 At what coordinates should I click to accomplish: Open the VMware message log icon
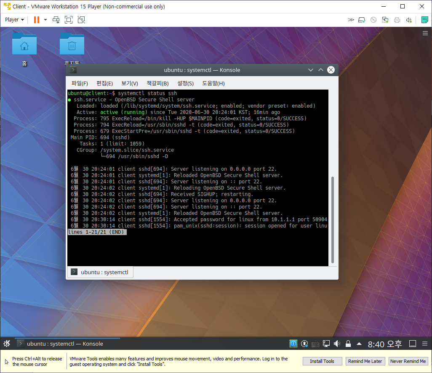coord(424,20)
